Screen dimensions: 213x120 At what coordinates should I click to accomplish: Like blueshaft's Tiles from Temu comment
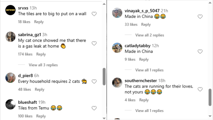pos(94,108)
